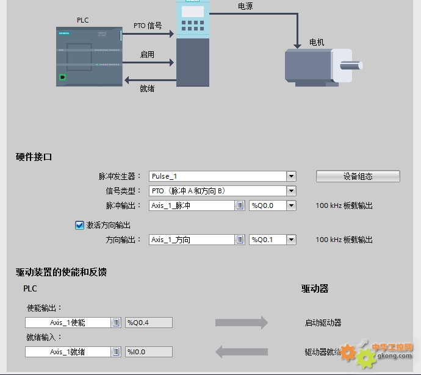Click the Axis_1_脉冲 input field
421x375 pixels.
[x=192, y=205]
